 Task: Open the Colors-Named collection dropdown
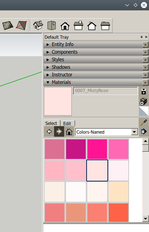point(134,132)
